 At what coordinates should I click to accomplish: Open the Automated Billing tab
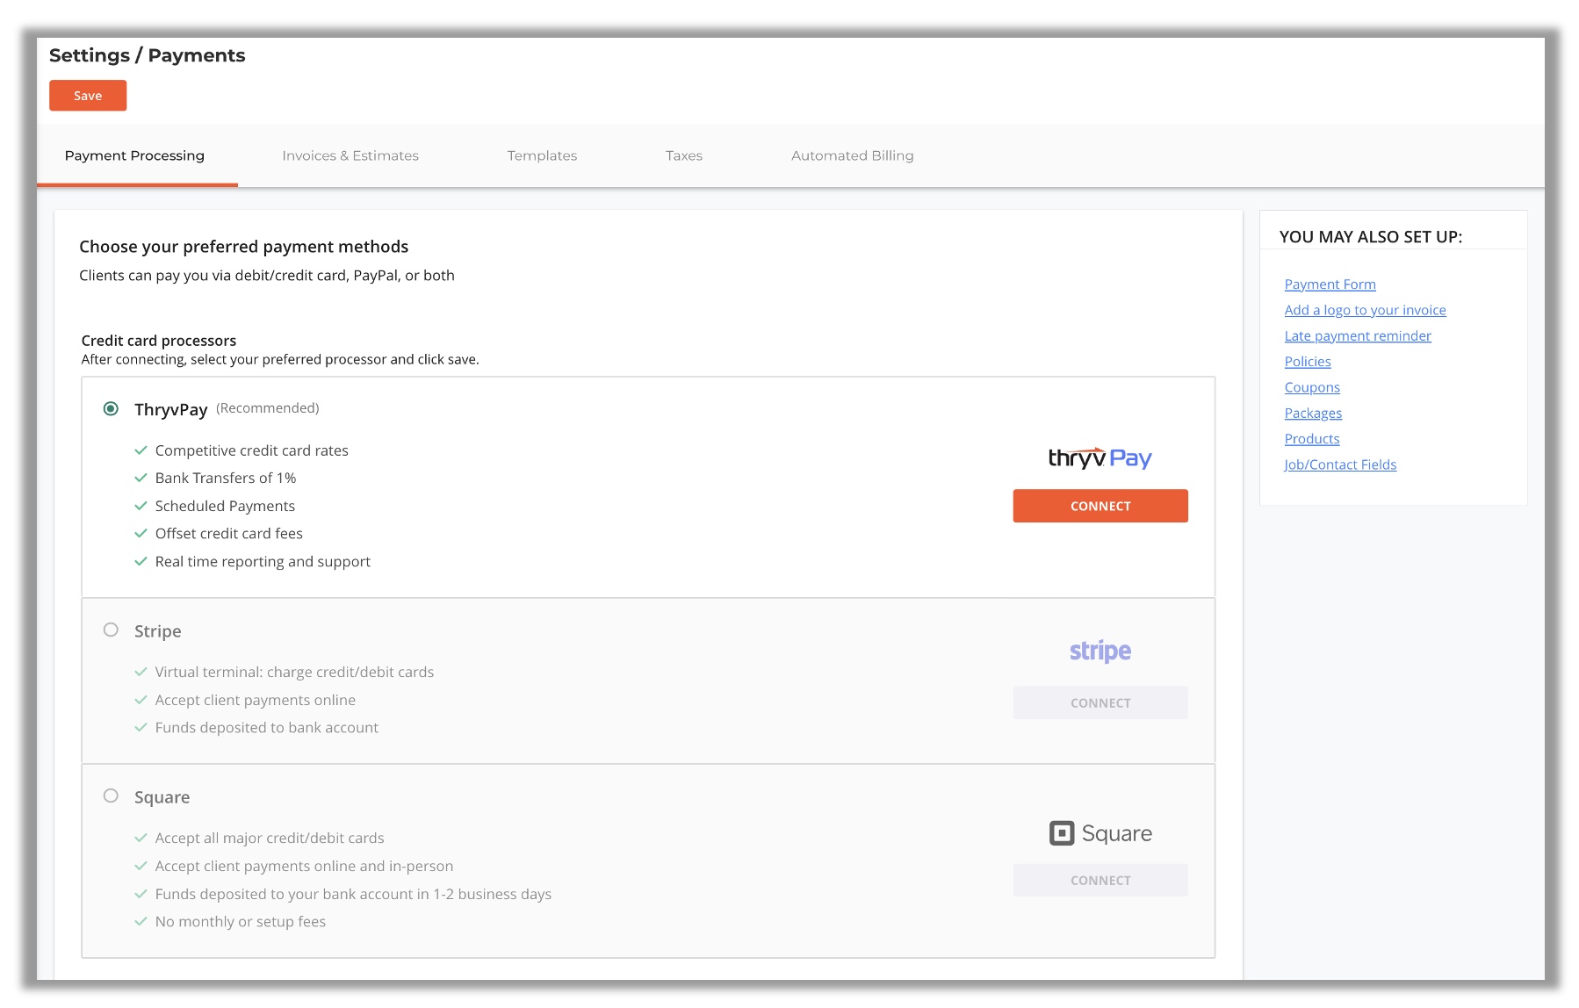[x=852, y=155]
